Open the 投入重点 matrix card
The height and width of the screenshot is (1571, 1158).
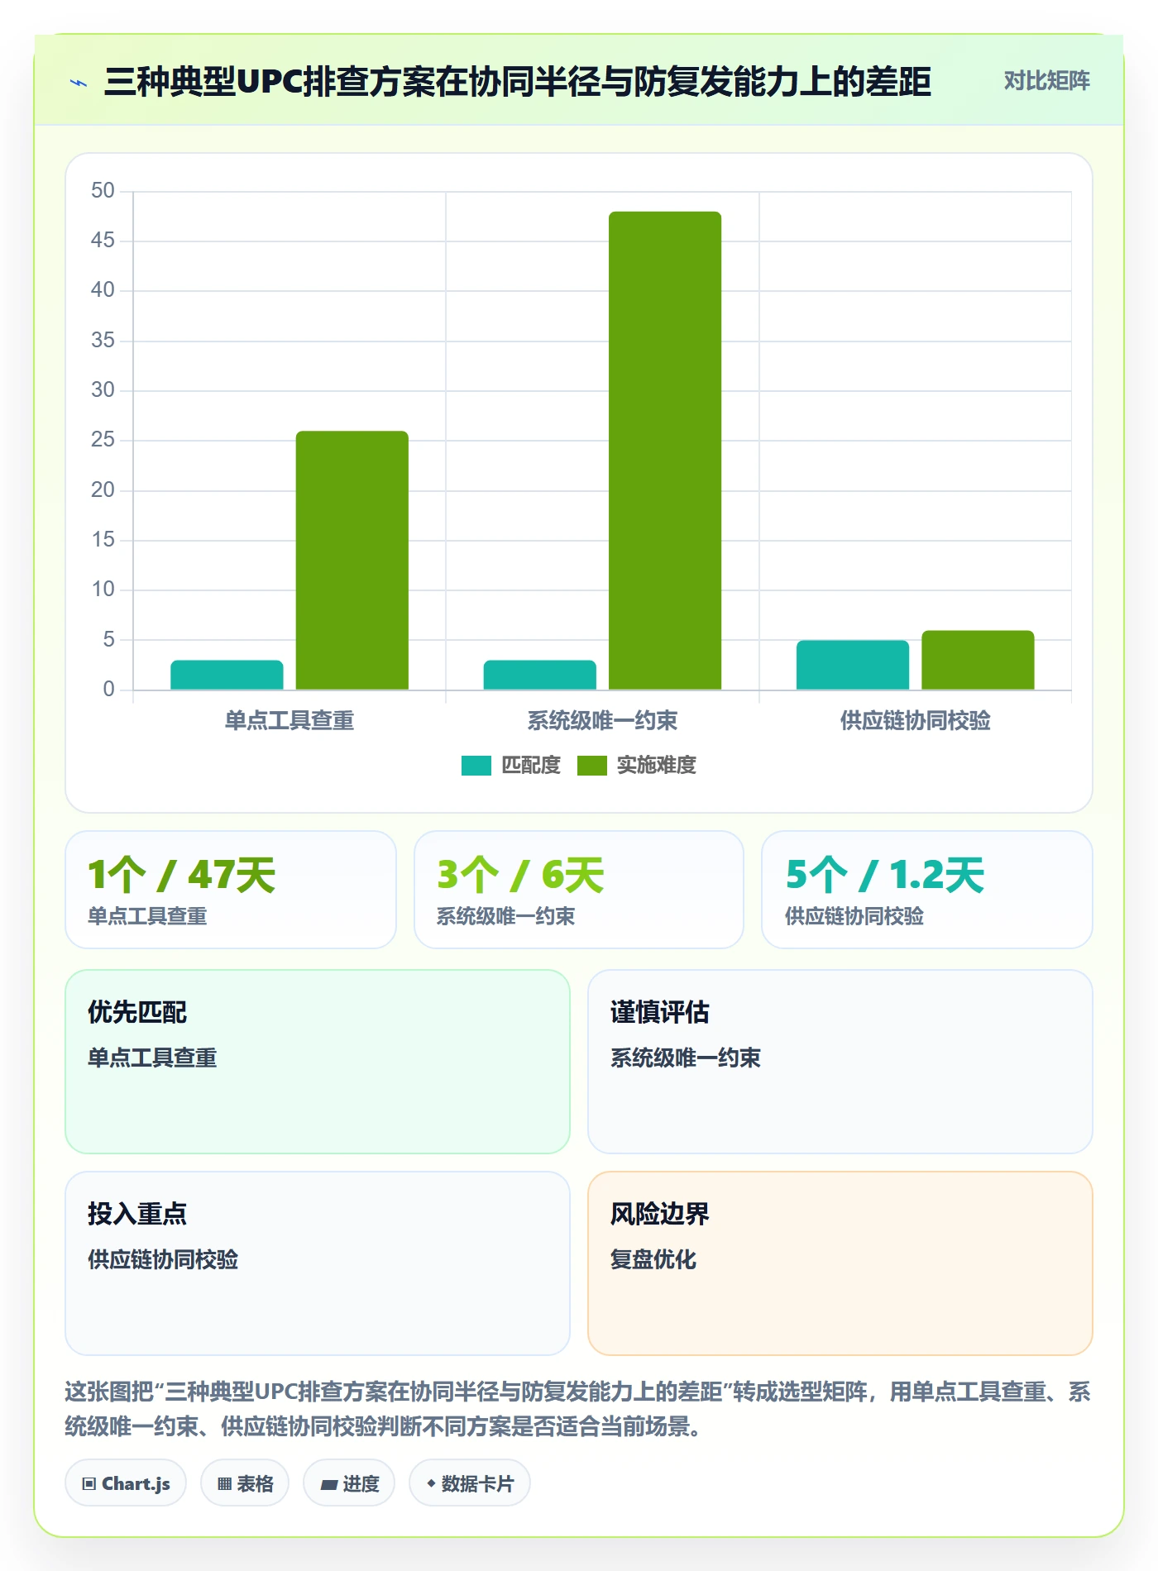coord(318,1263)
